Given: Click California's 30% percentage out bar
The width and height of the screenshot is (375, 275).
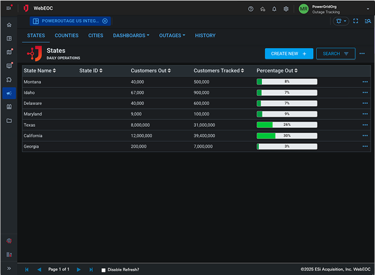Looking at the screenshot, I should point(287,135).
